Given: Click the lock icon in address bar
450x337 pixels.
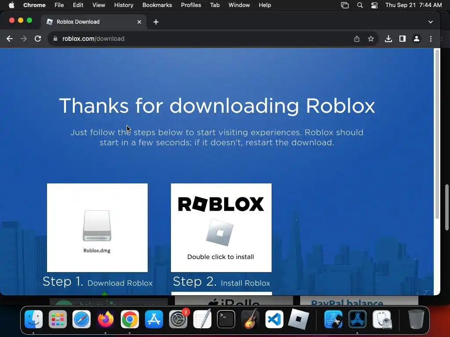Looking at the screenshot, I should tap(55, 39).
